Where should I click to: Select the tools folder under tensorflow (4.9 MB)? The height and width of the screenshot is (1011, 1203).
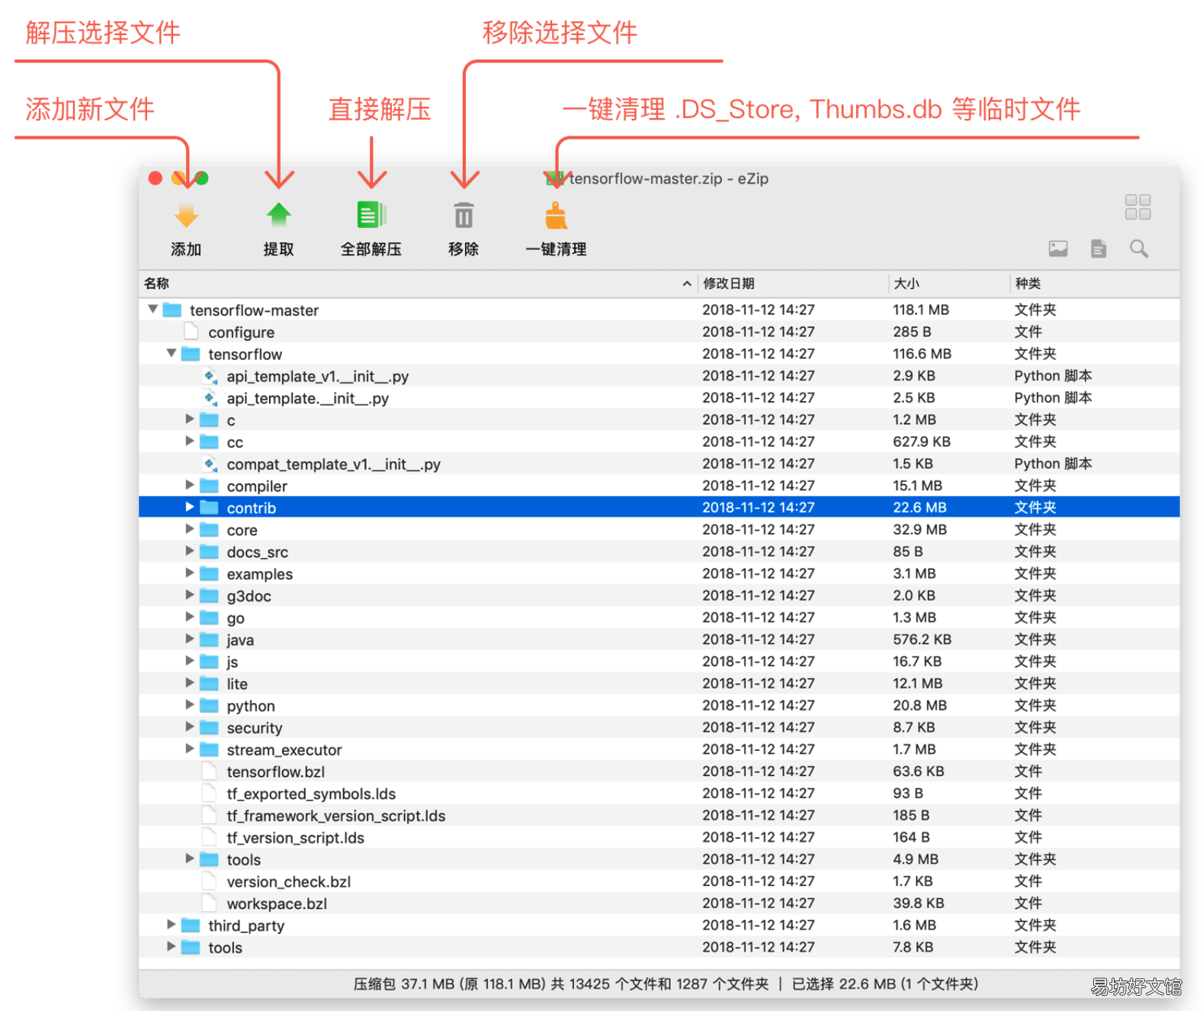tap(659, 859)
